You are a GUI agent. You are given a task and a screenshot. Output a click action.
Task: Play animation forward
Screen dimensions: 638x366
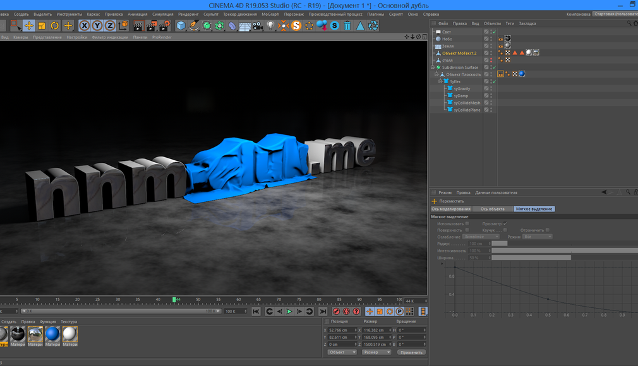click(289, 312)
